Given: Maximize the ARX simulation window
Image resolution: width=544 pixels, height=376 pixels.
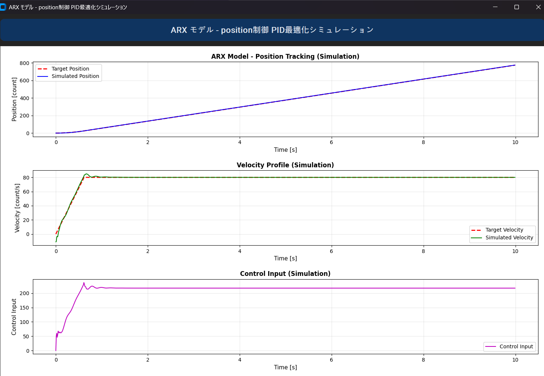Looking at the screenshot, I should pyautogui.click(x=517, y=7).
